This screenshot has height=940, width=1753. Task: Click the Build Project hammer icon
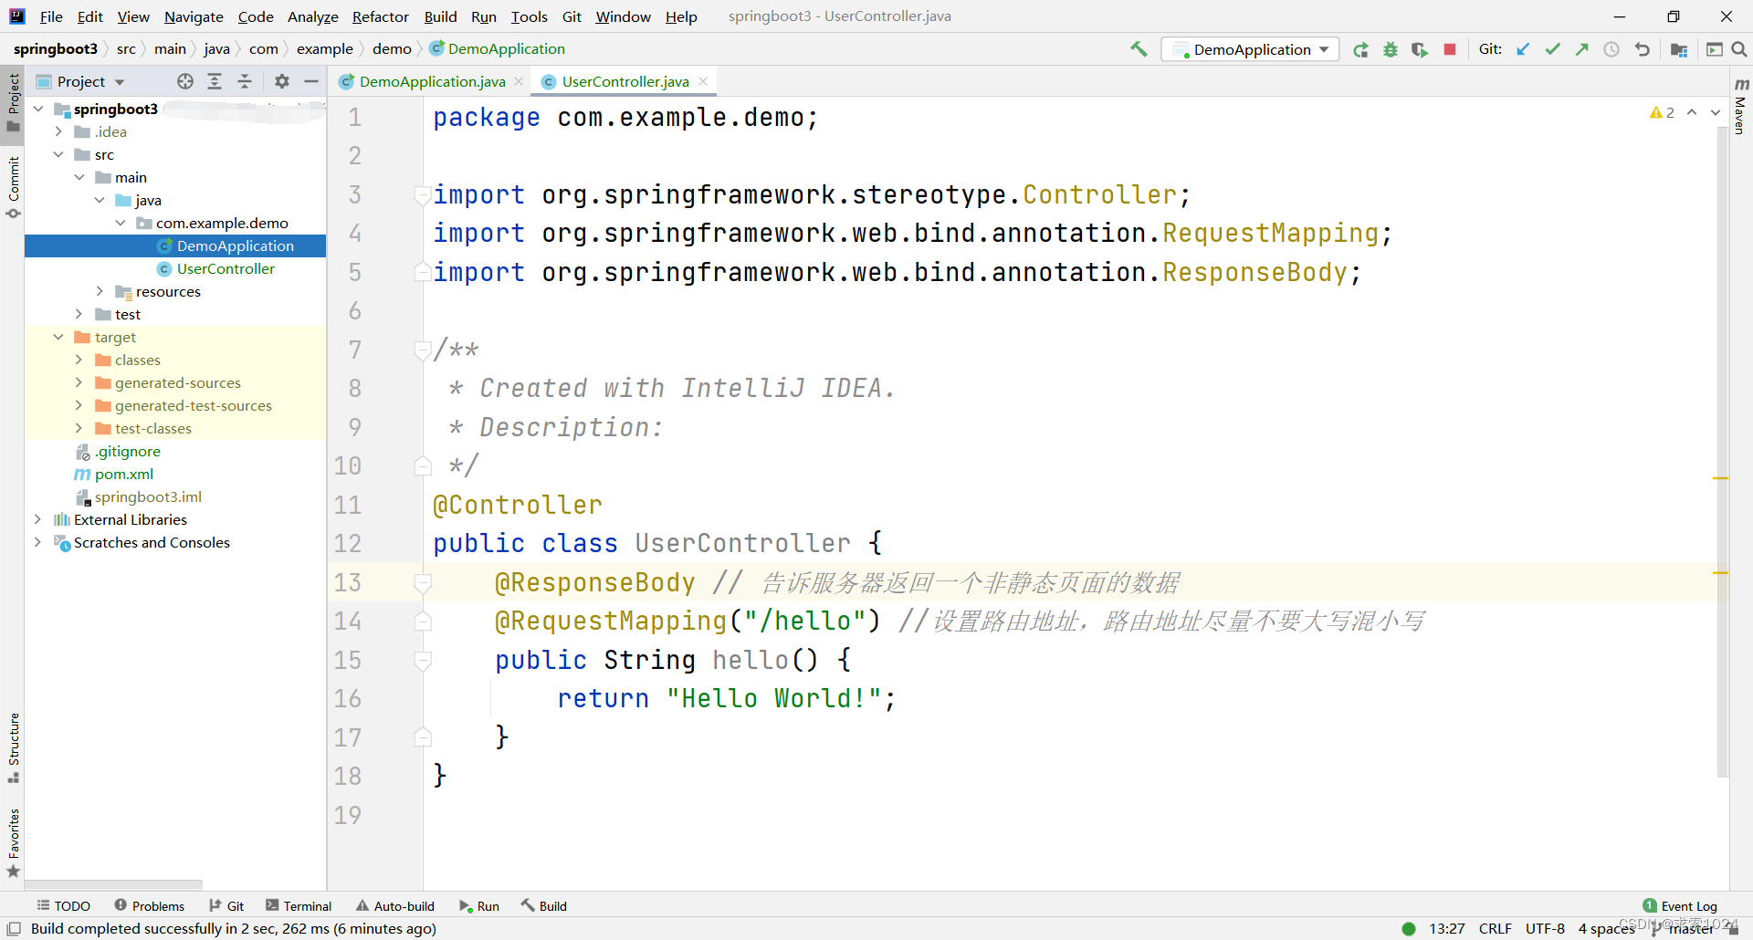click(x=1139, y=49)
